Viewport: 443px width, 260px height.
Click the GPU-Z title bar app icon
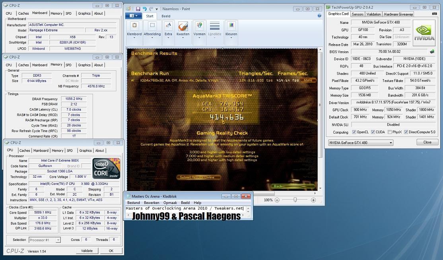[x=328, y=7]
